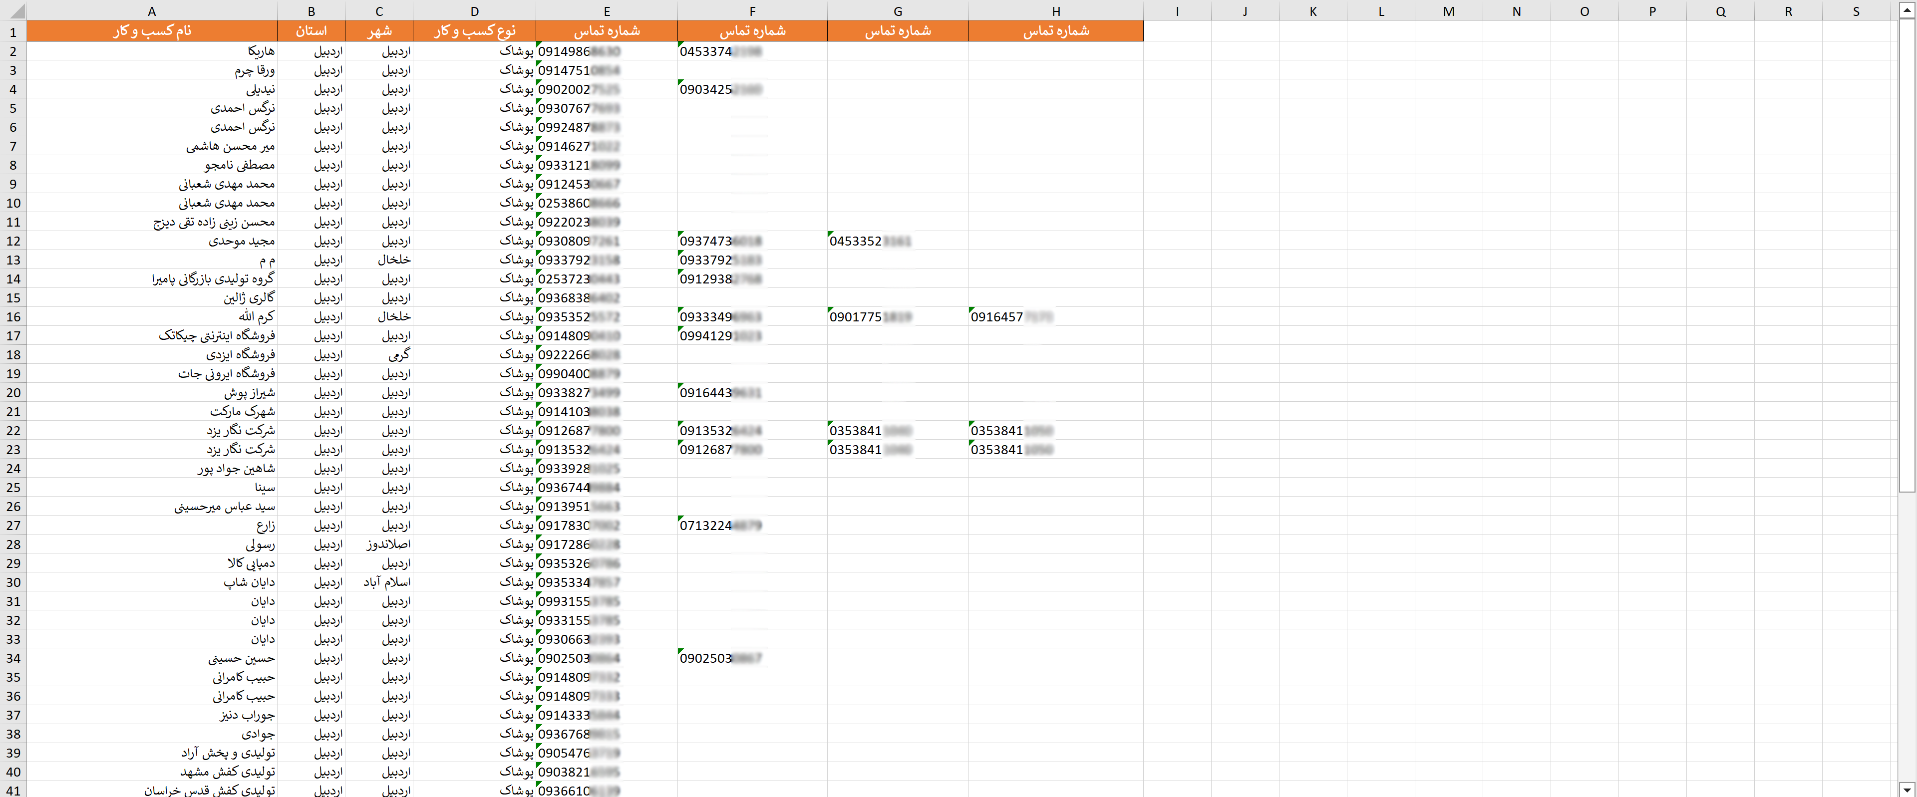Select the cell 'نیدیلی'

click(152, 88)
